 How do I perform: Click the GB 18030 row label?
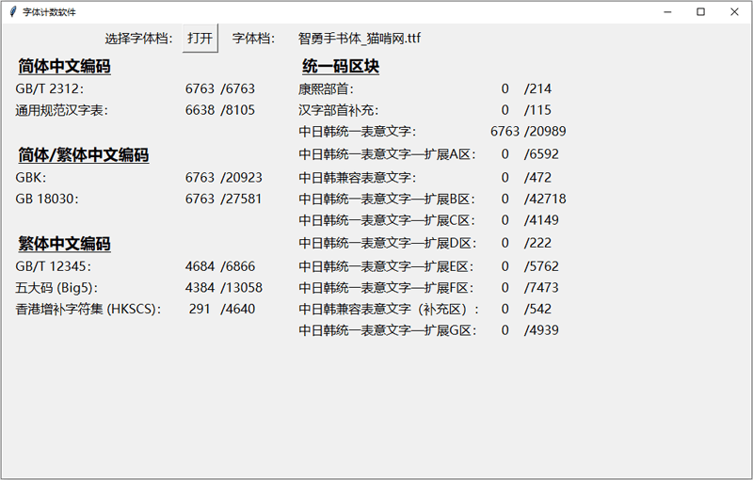pyautogui.click(x=46, y=199)
